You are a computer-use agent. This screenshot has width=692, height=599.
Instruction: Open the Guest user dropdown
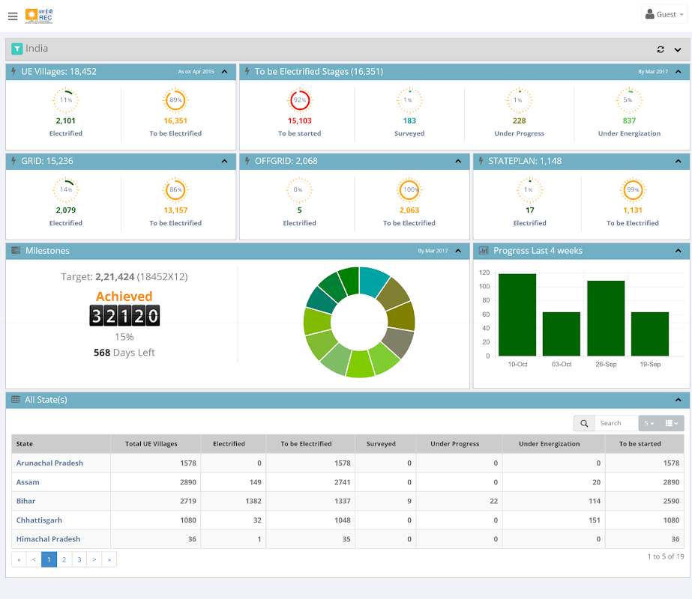664,14
